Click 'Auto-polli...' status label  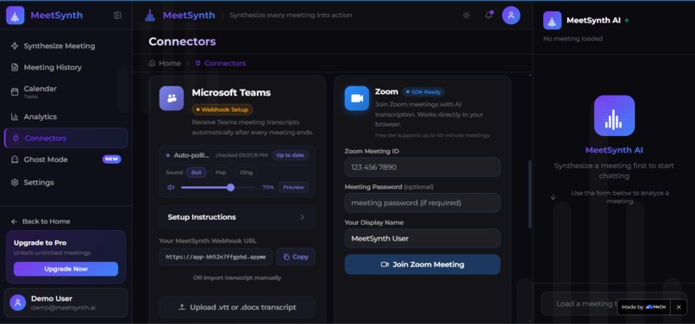pos(192,155)
